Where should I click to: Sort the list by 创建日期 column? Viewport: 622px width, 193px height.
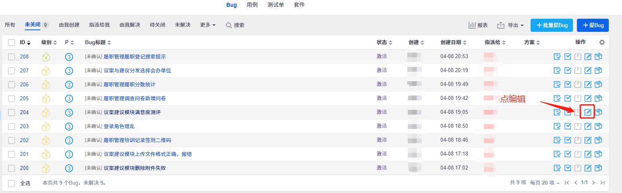click(x=454, y=42)
